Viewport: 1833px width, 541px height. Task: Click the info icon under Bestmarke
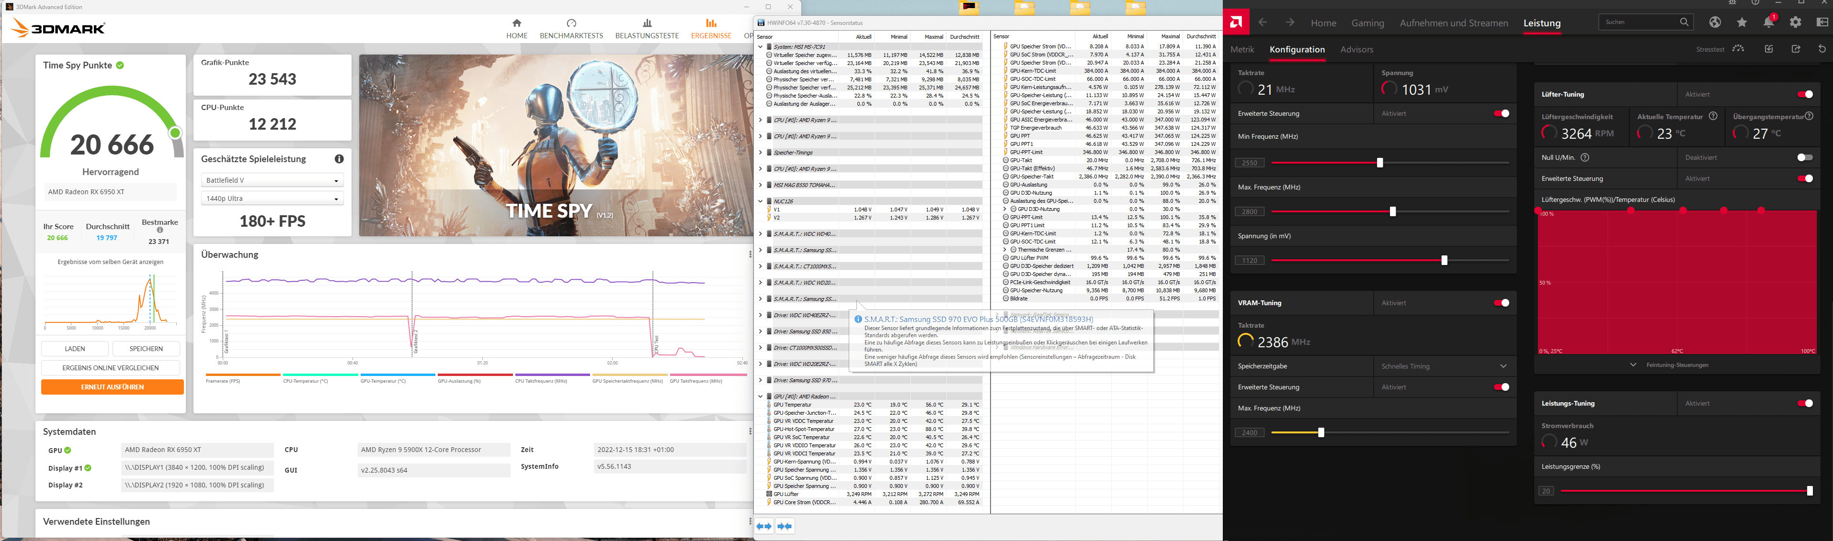point(160,231)
